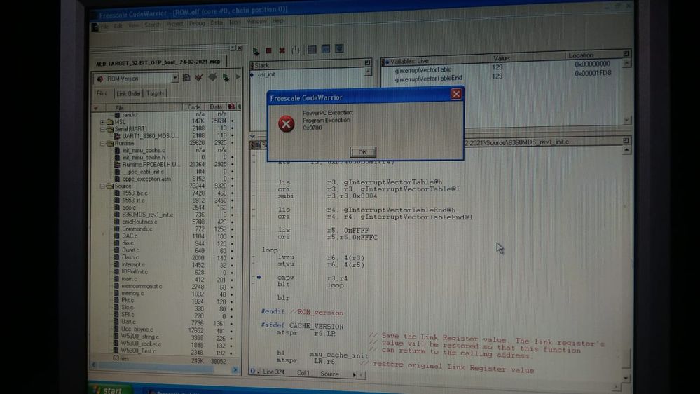This screenshot has width=700, height=394.
Task: Toggle the source pane disclosure triangle below Stack
Action: coord(253,136)
